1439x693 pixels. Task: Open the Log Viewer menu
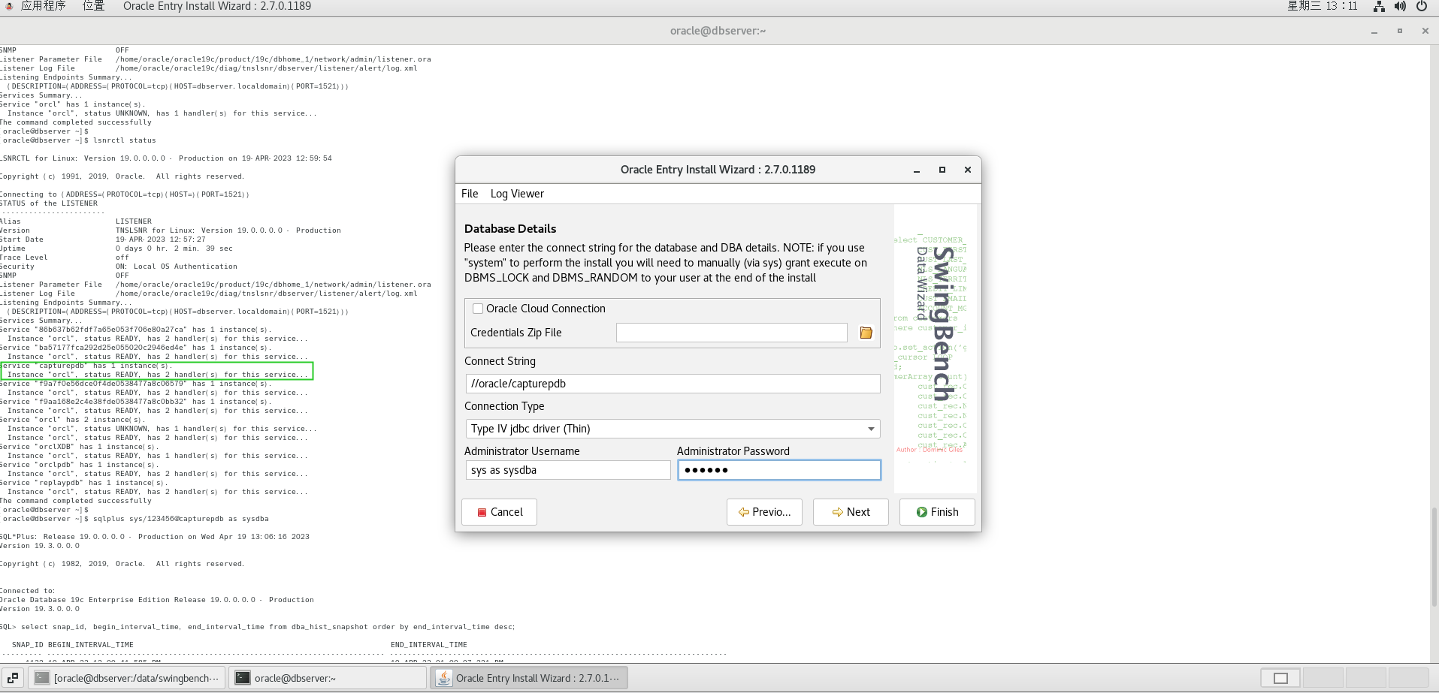click(517, 194)
